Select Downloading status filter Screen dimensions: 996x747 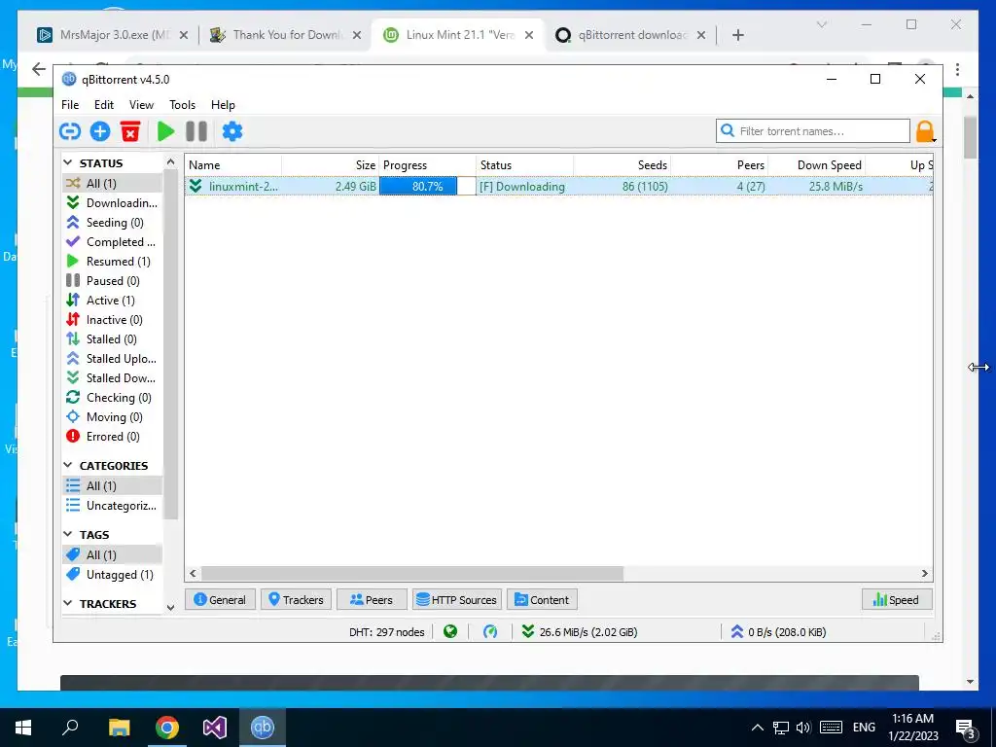(112, 202)
